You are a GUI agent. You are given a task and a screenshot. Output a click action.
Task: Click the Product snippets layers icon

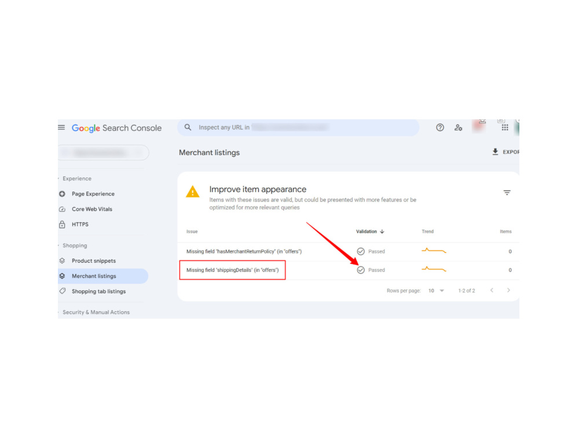pos(62,261)
